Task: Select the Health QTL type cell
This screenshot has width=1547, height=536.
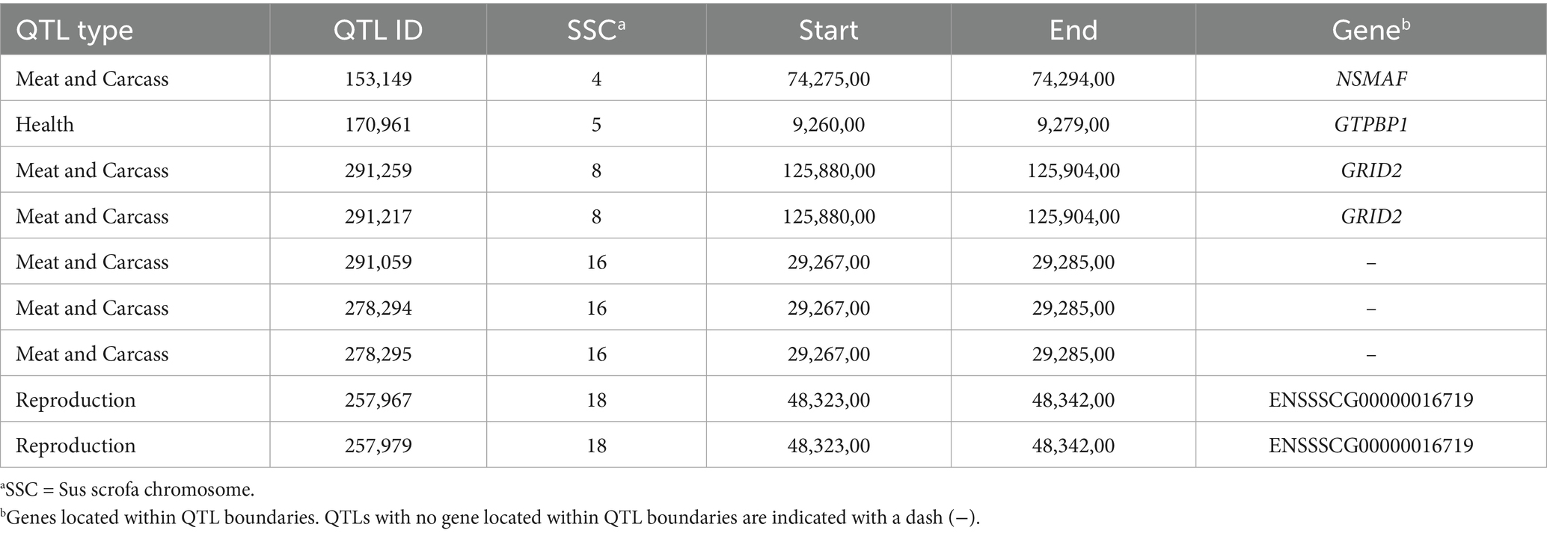Action: point(45,124)
